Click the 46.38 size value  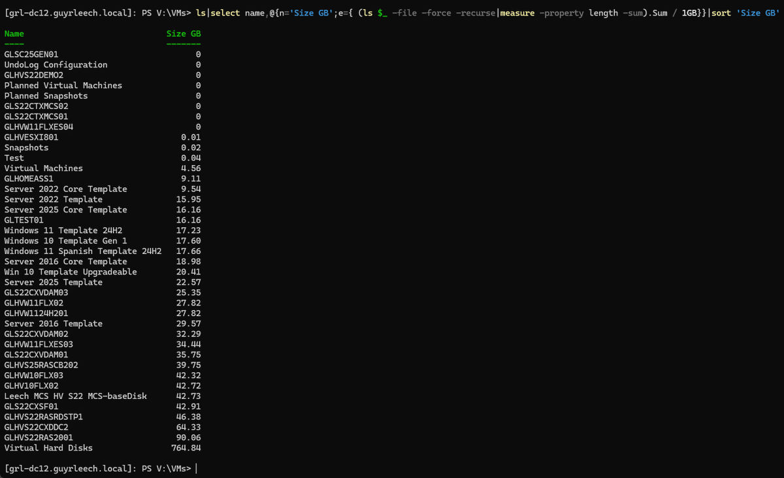click(x=189, y=417)
